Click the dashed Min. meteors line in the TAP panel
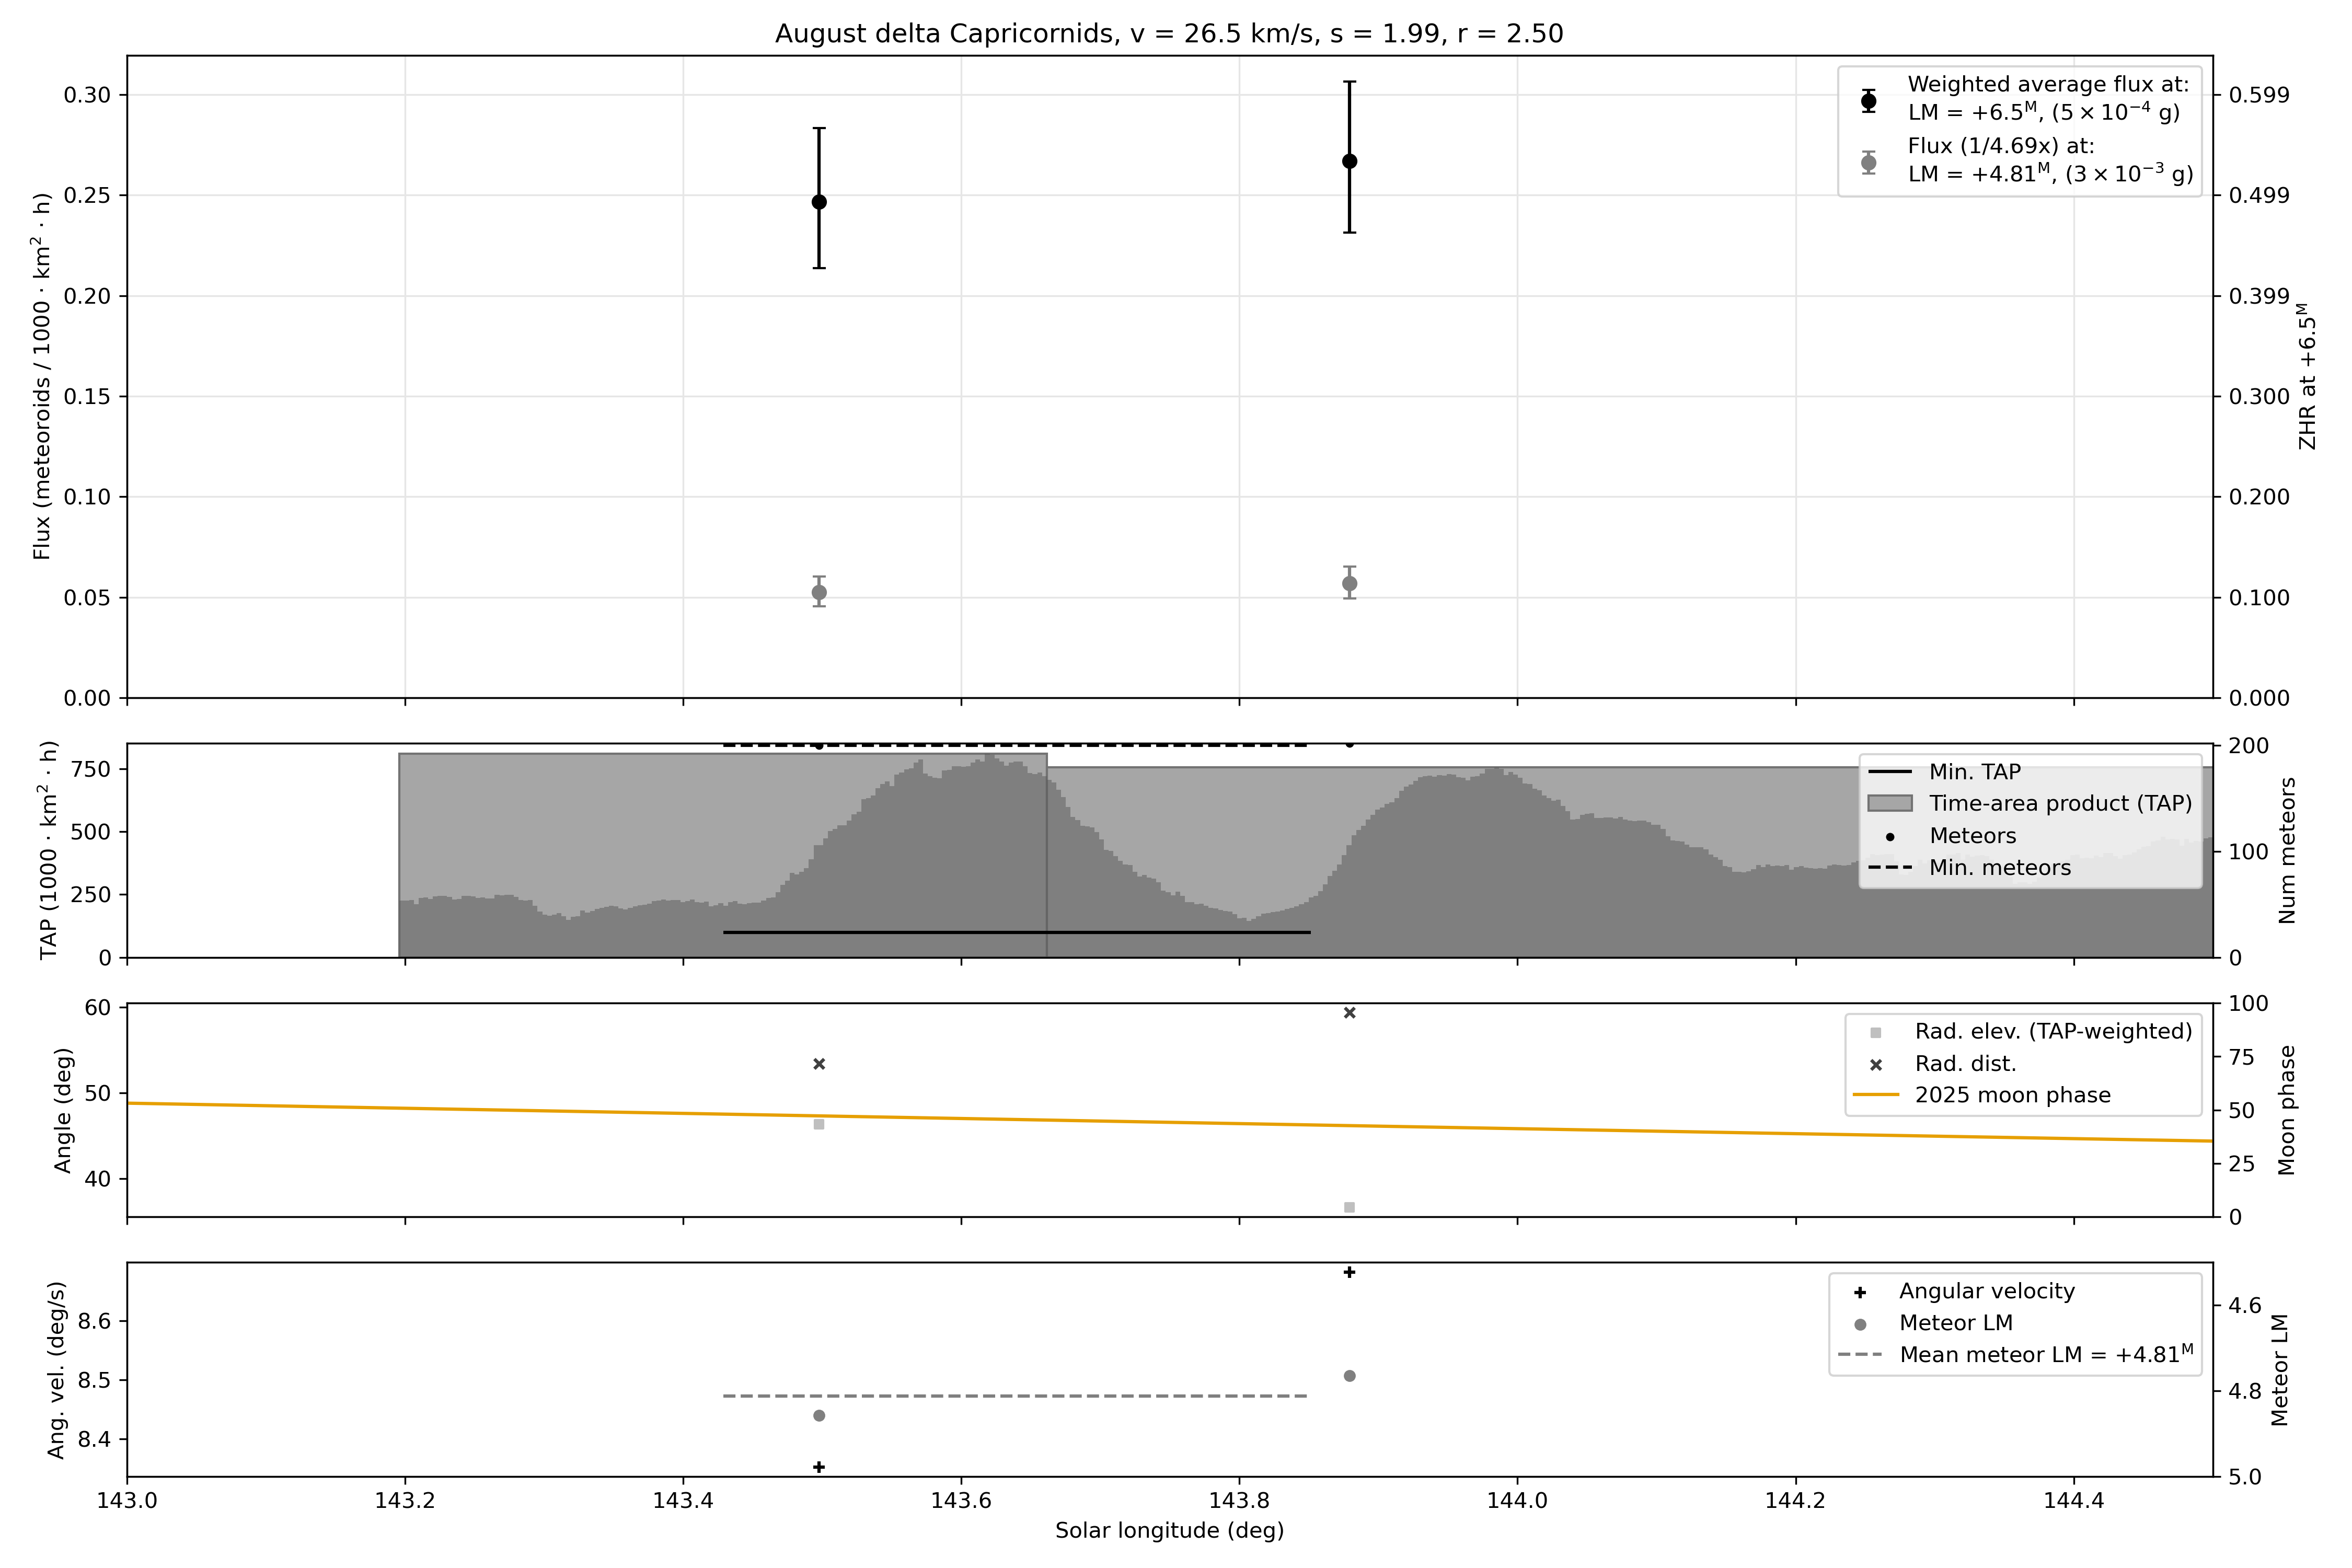This screenshot has width=2352, height=1568. point(1015,745)
